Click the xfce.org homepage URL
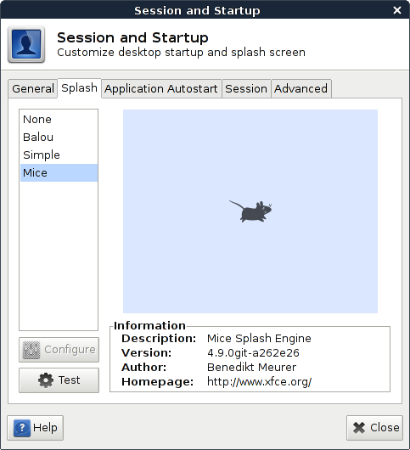Image resolution: width=410 pixels, height=450 pixels. [x=259, y=382]
